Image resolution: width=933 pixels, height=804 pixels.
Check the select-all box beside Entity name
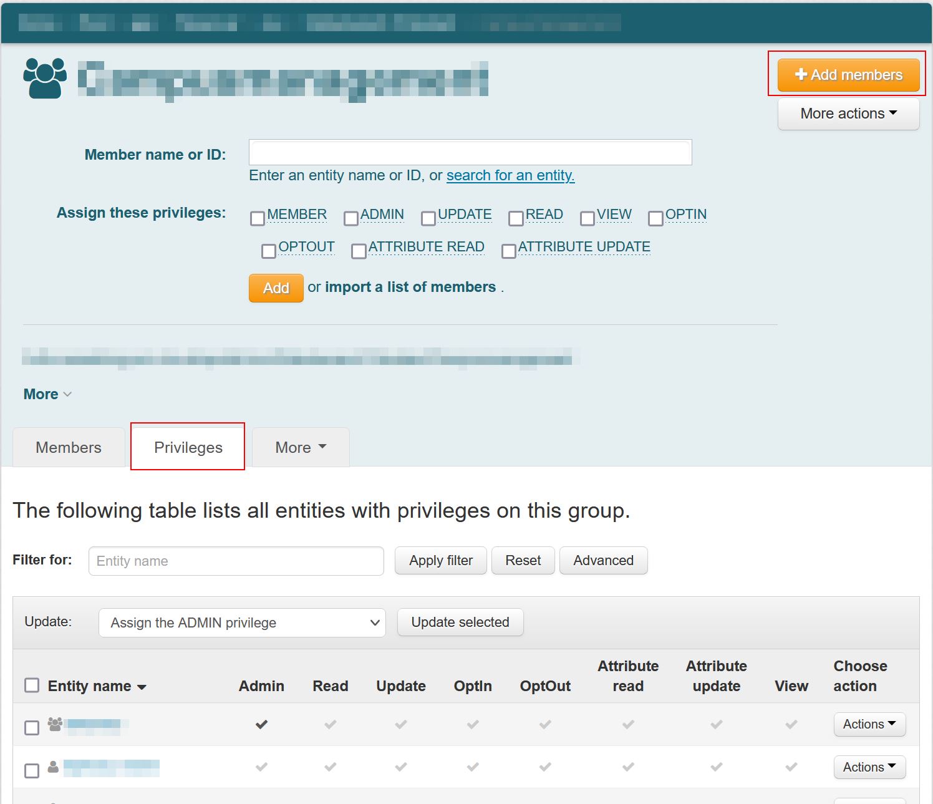pos(32,685)
